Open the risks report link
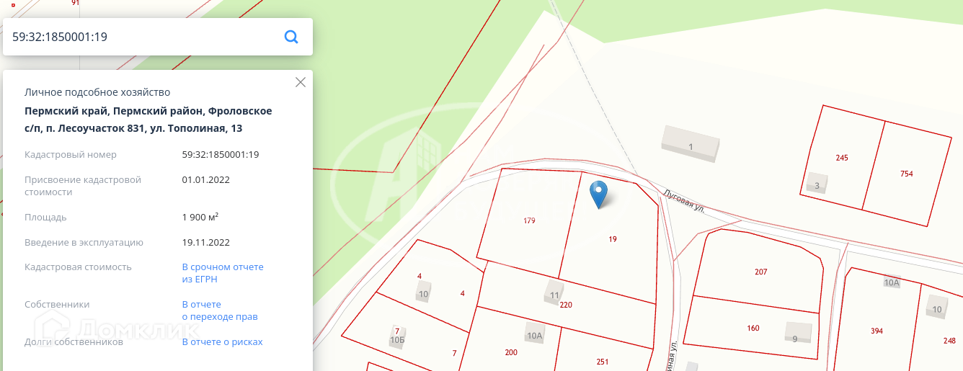Viewport: 963px width, 371px height. coord(222,342)
